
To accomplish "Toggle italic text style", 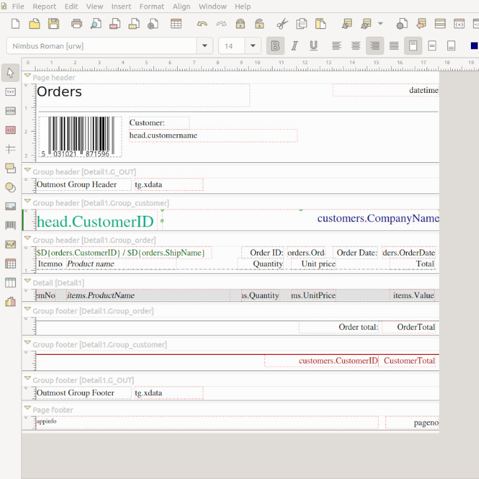I will (294, 46).
